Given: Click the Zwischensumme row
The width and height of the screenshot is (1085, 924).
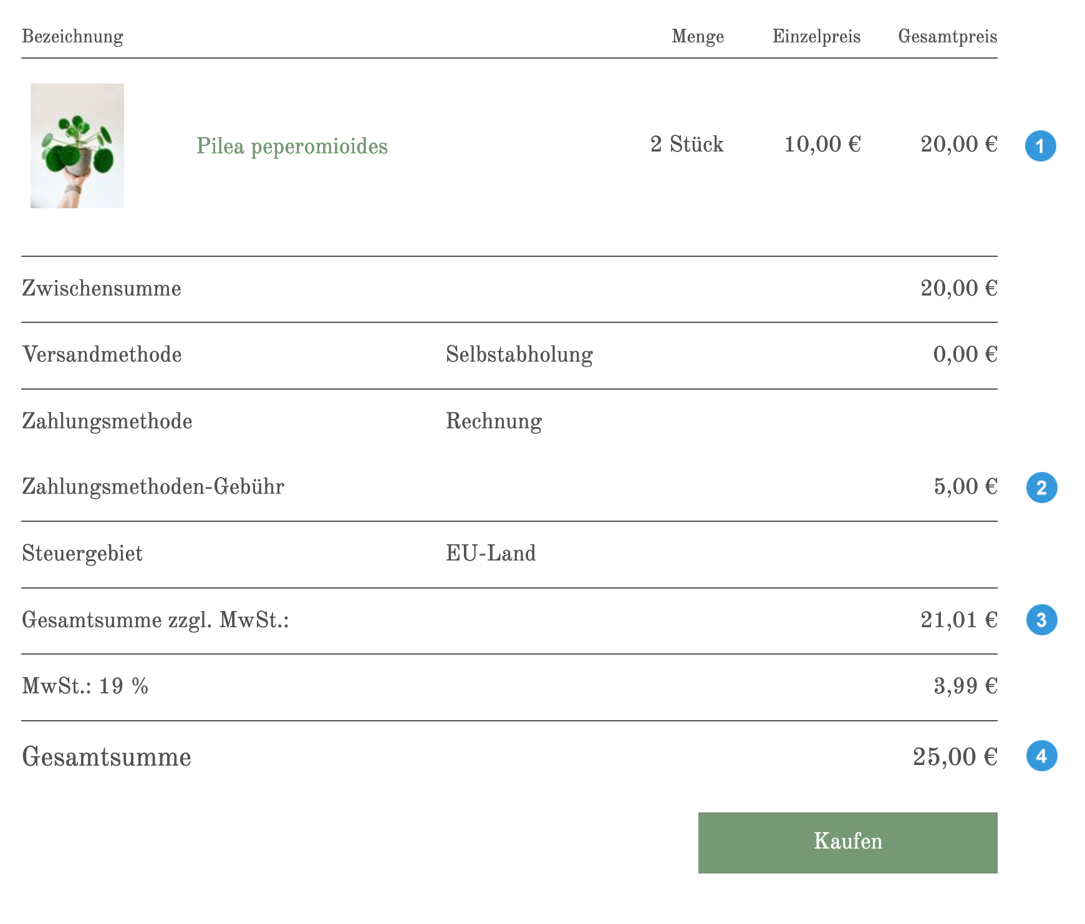Looking at the screenshot, I should tap(101, 288).
